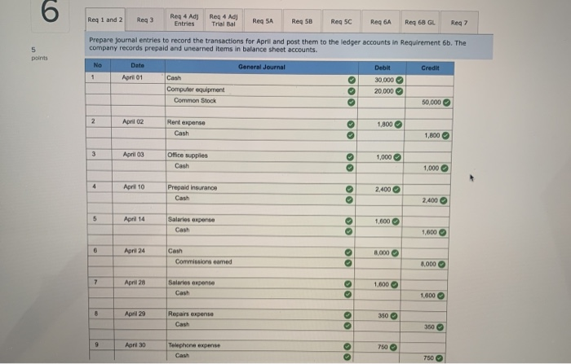Click the check icon next to 30,000 debit

pyautogui.click(x=400, y=80)
